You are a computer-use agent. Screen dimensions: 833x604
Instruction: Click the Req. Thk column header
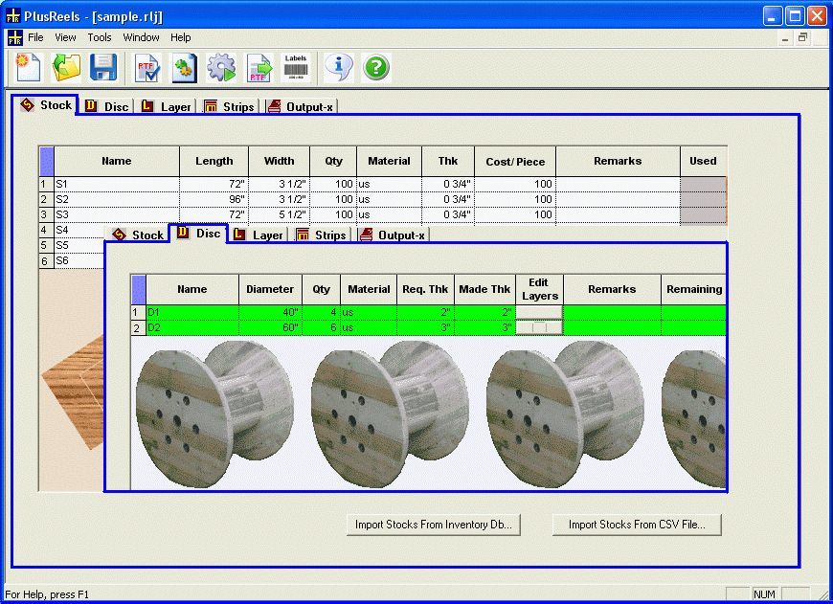click(x=425, y=289)
